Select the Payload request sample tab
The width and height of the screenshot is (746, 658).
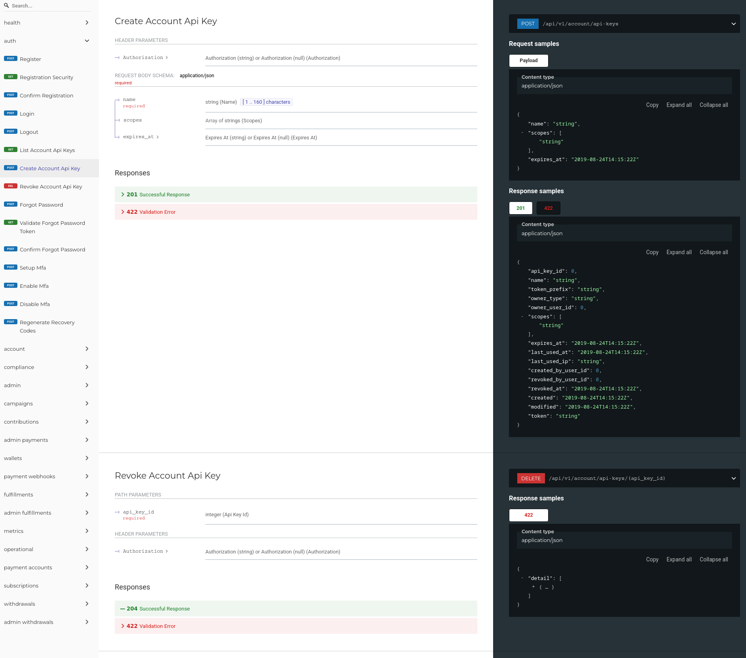529,61
